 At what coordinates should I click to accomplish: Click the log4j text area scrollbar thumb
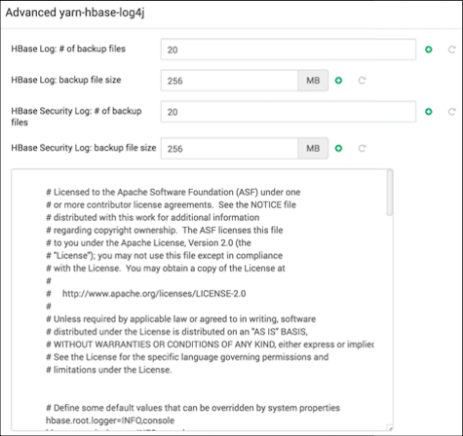[x=390, y=193]
